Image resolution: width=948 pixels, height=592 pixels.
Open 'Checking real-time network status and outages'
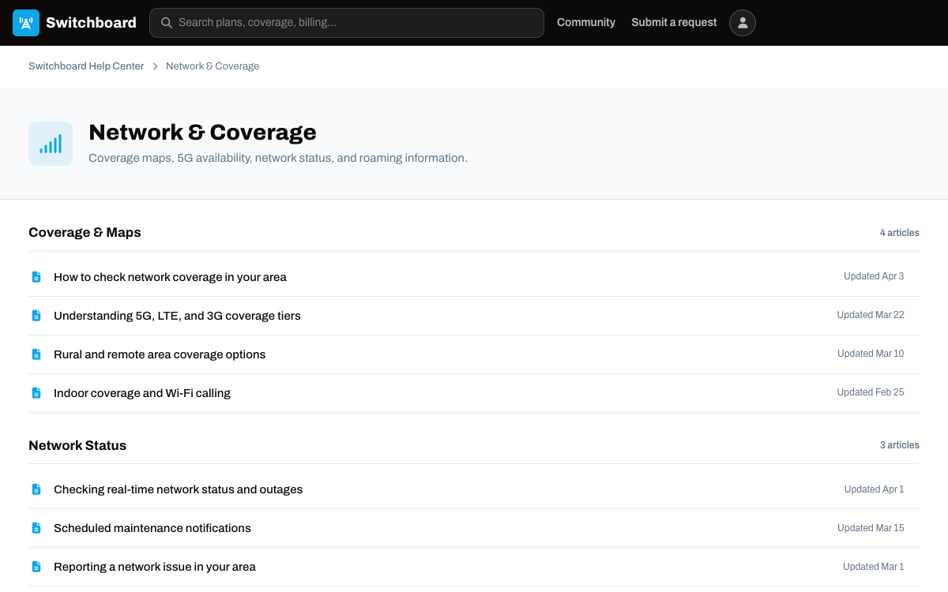coord(179,489)
